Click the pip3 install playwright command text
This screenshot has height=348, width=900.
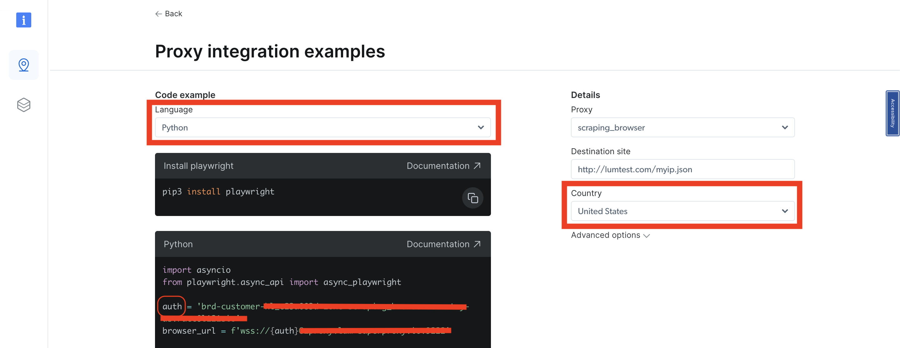tap(218, 191)
